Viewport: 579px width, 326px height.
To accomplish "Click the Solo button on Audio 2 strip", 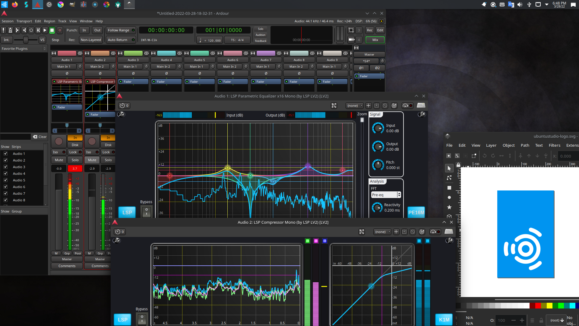I will point(108,160).
